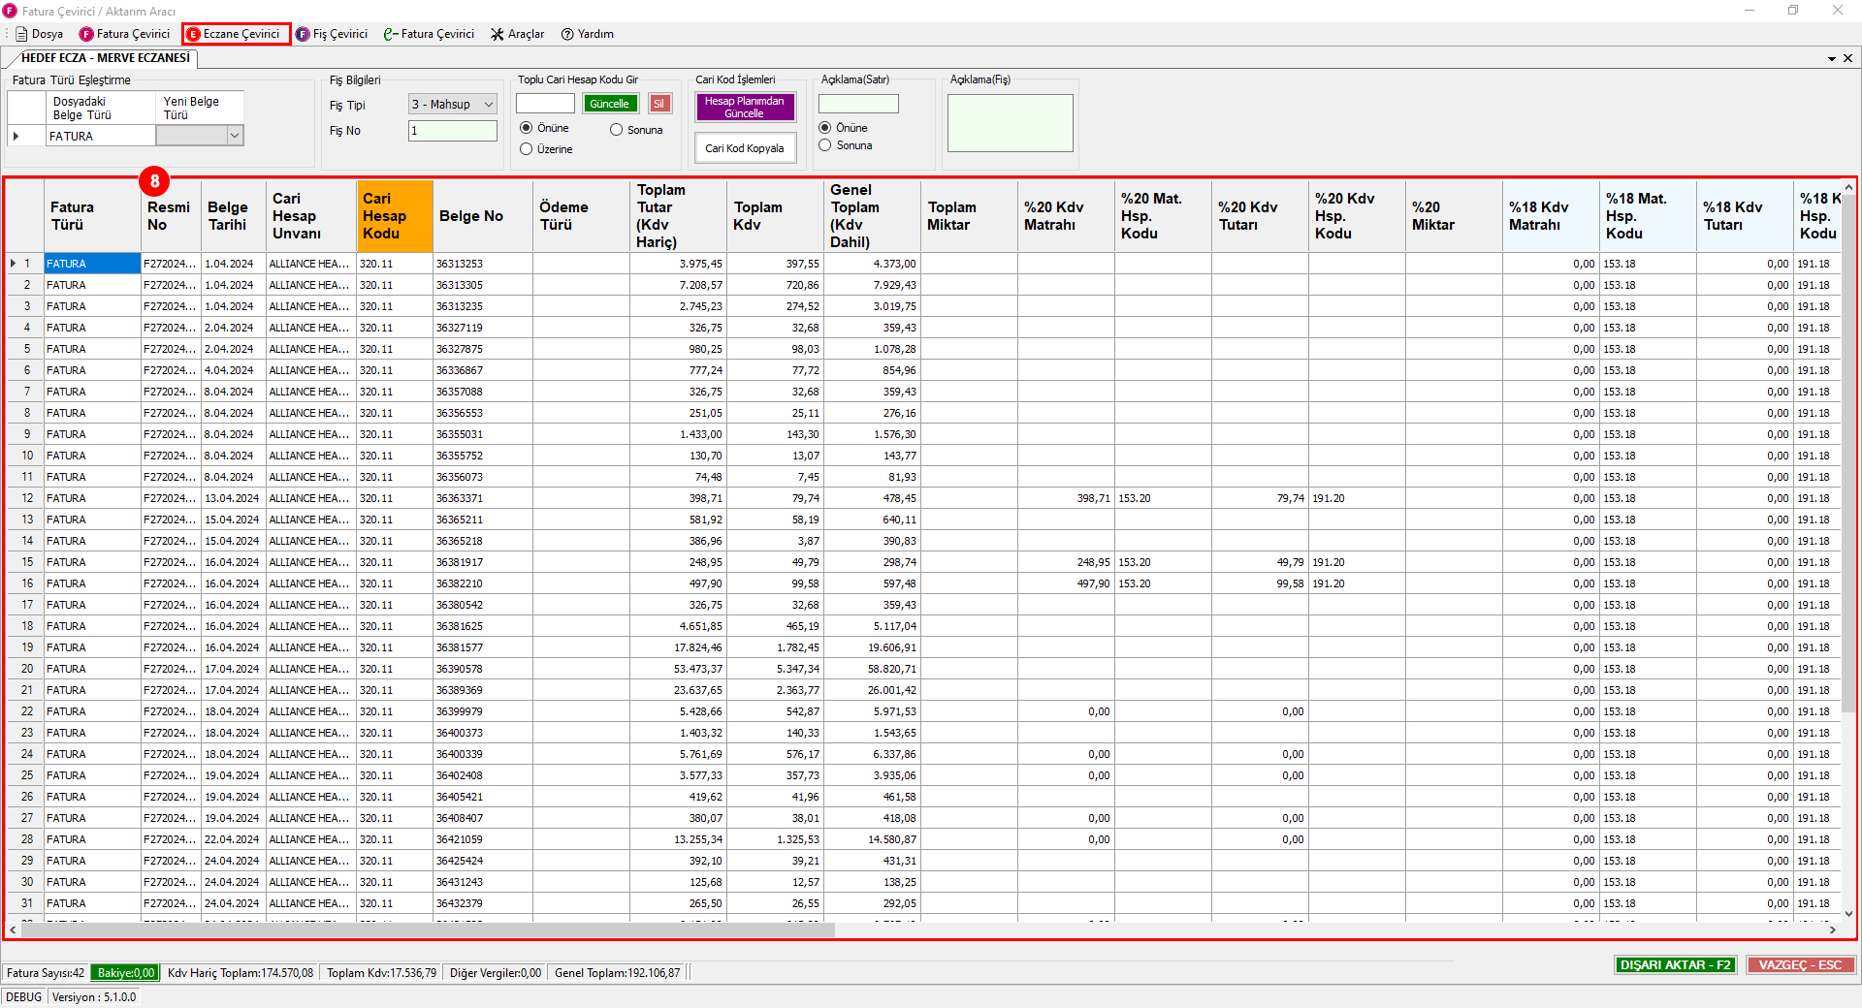
Task: Select Önüne radio under Açıklama(Satır)
Action: pos(824,128)
